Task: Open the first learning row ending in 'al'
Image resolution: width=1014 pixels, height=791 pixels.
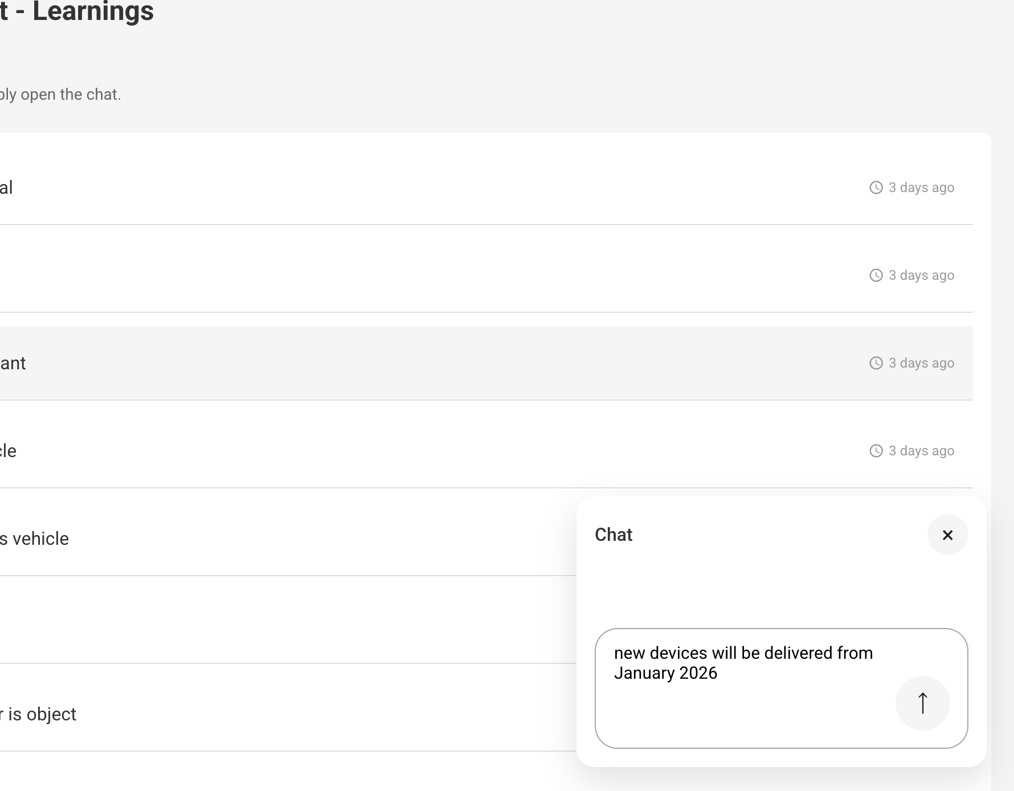Action: pos(228,187)
